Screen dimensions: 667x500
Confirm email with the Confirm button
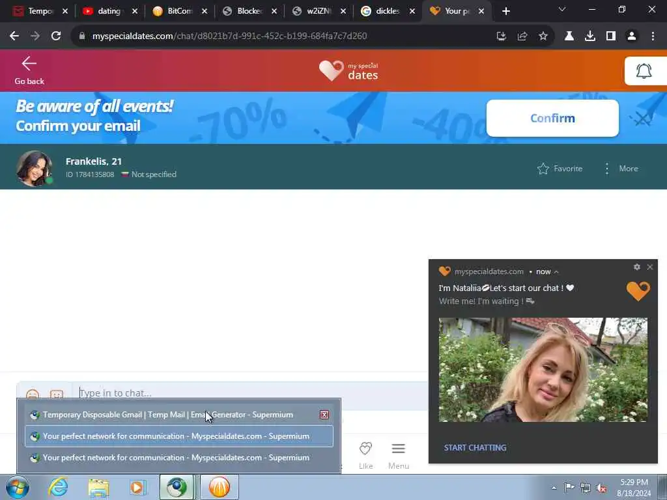tap(552, 118)
